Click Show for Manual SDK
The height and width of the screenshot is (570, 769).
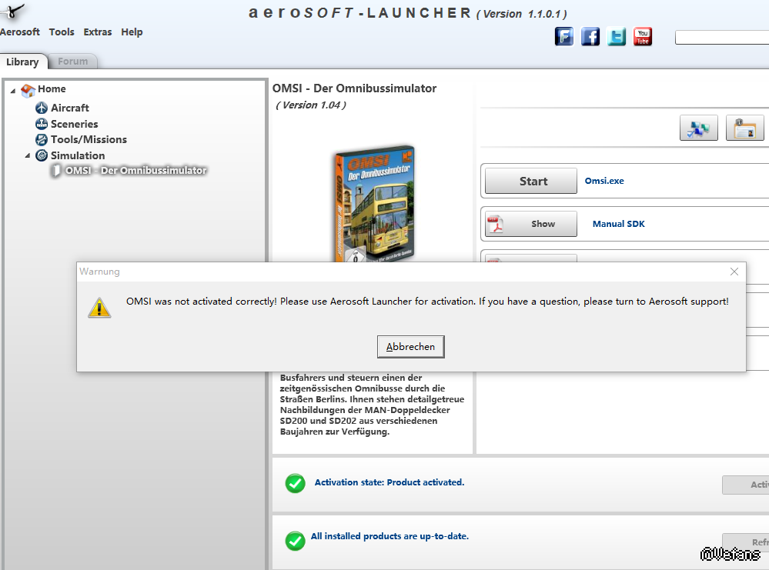530,224
